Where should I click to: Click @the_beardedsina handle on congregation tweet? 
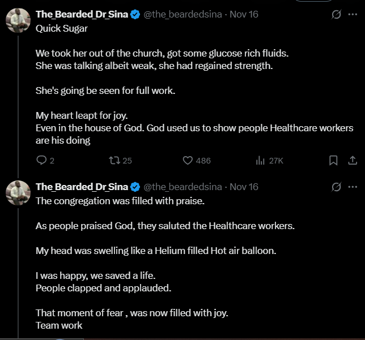[183, 187]
